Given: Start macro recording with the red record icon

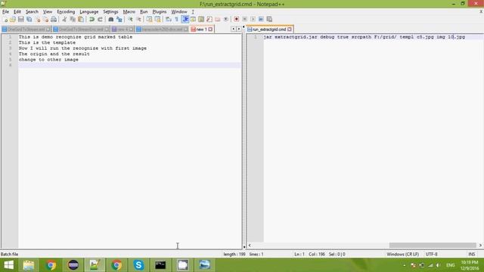Looking at the screenshot, I should pos(237,20).
